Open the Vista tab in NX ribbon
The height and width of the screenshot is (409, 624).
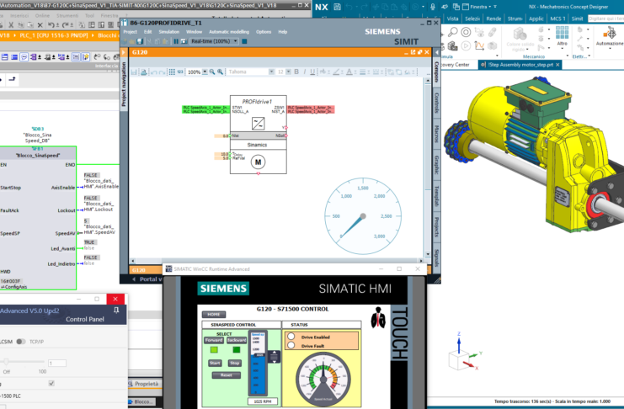coord(452,19)
